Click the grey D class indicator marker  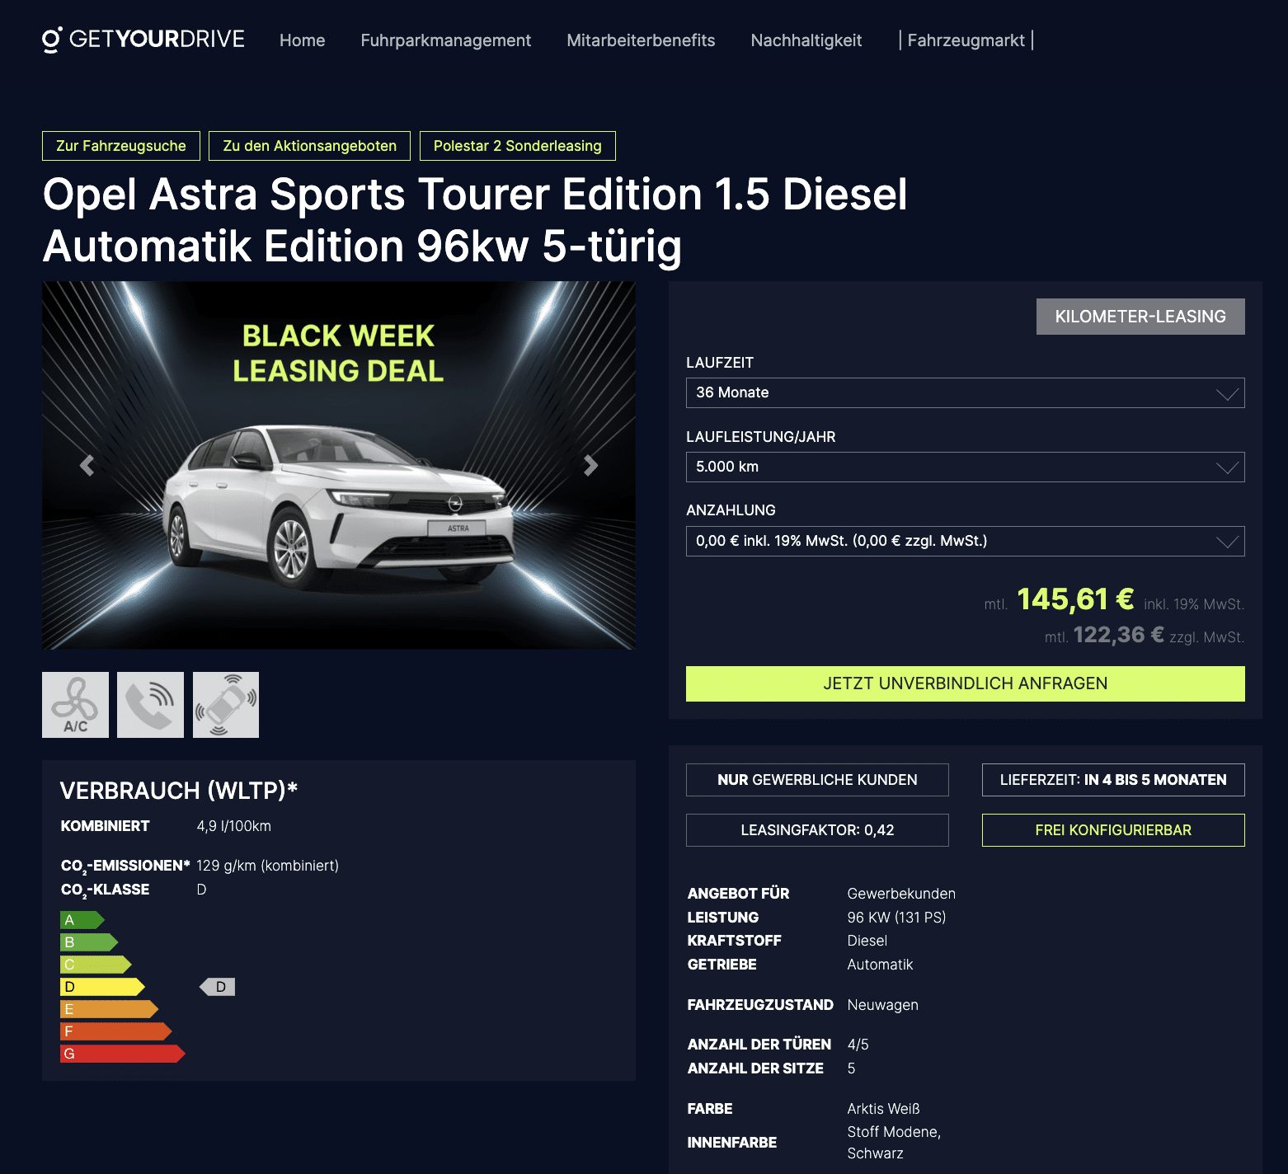218,987
